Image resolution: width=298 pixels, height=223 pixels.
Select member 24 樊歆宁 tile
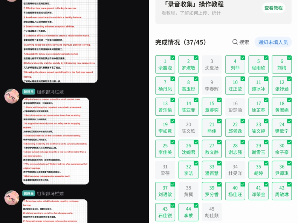click(282, 128)
